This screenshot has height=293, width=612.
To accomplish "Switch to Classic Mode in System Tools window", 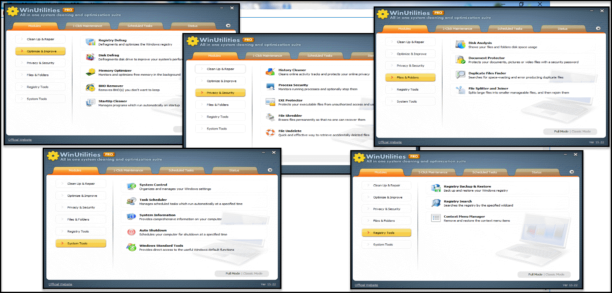I will [252, 273].
